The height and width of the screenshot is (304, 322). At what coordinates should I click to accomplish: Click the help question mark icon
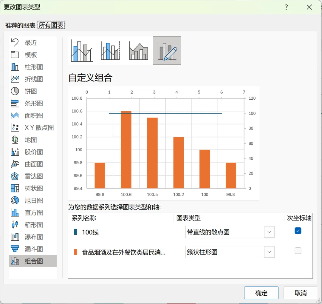point(286,7)
